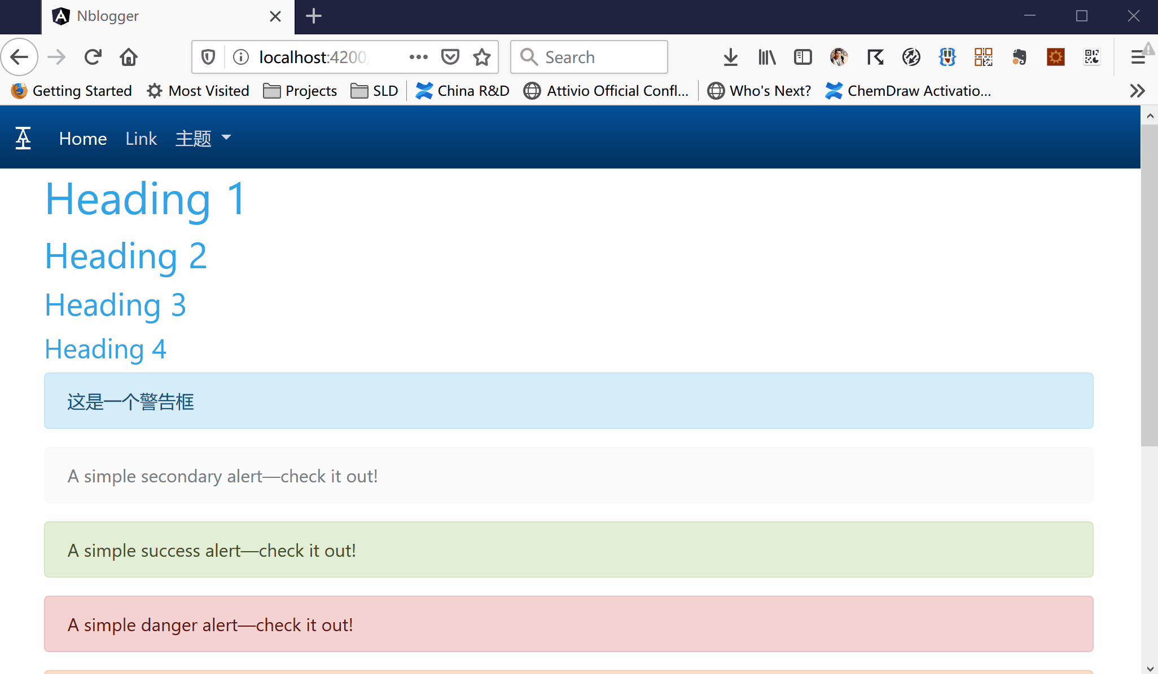Click the Link menu item in navbar
1158x674 pixels.
point(141,138)
